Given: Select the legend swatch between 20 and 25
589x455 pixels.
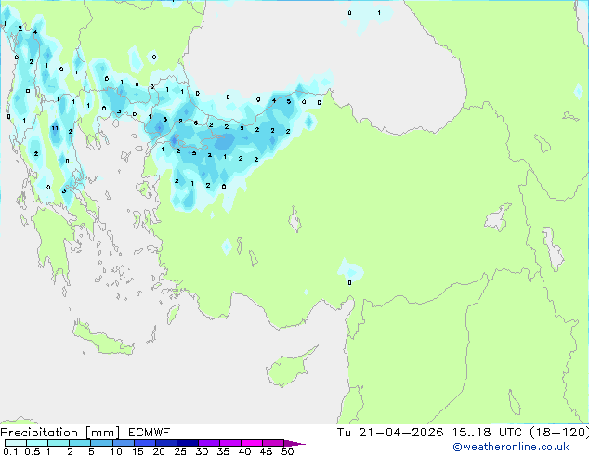Looking at the screenshot, I should pyautogui.click(x=166, y=443).
